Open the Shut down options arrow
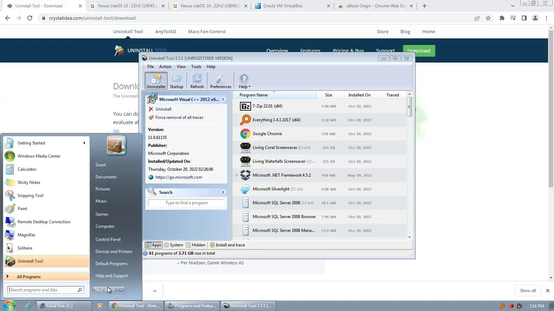 [121, 290]
